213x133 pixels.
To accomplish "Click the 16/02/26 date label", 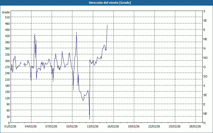I will (x=113, y=127).
